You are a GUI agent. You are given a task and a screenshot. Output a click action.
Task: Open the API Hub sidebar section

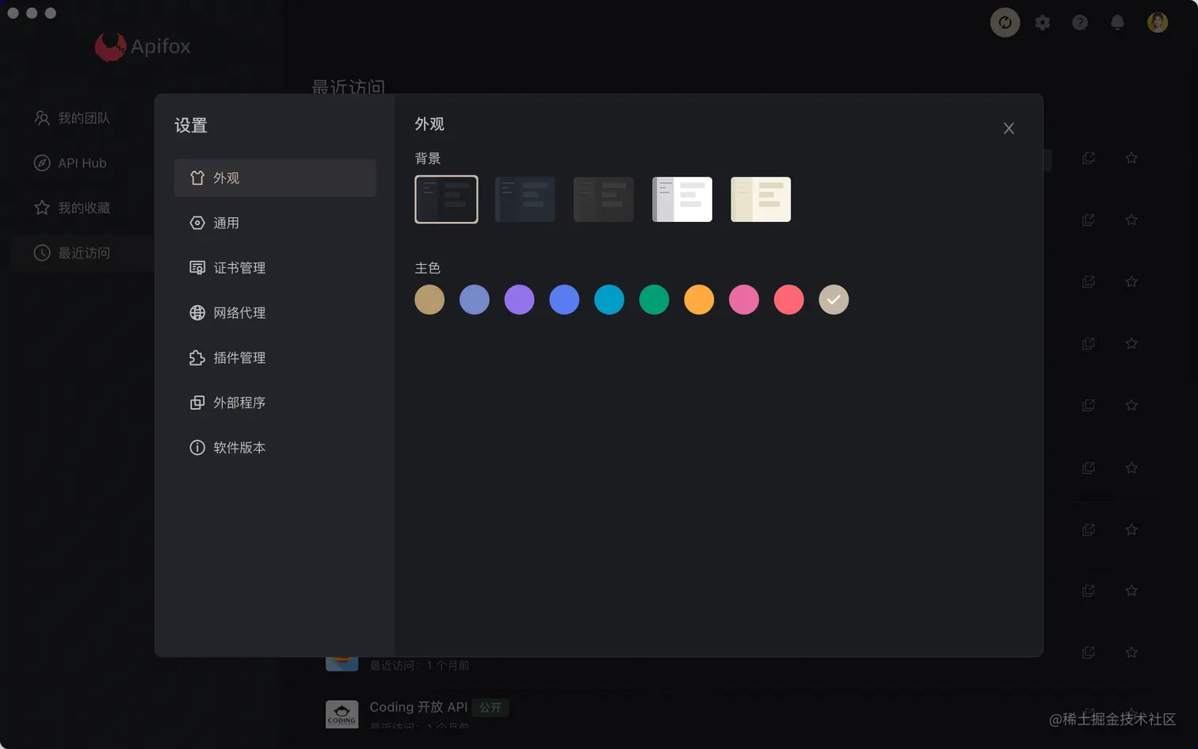pos(82,162)
